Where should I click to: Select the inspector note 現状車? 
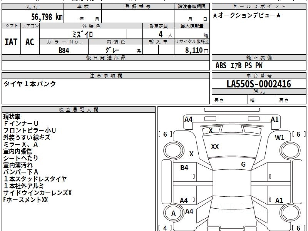pyautogui.click(x=12, y=117)
